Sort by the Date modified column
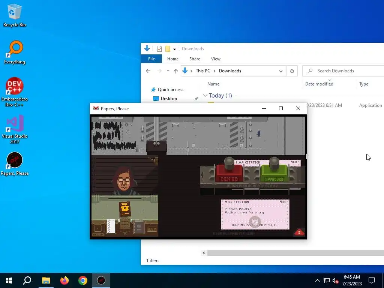This screenshot has width=384, height=288. tap(319, 84)
